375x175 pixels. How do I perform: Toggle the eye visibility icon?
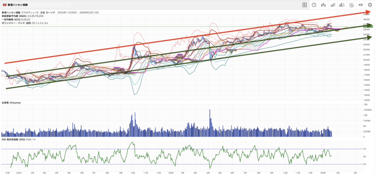[x=361, y=5]
